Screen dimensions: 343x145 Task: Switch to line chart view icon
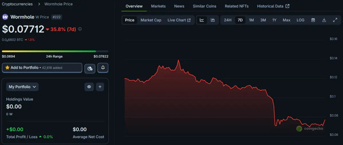point(202,20)
